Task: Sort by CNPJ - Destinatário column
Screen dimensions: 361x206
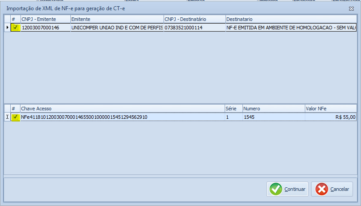Action: point(194,19)
